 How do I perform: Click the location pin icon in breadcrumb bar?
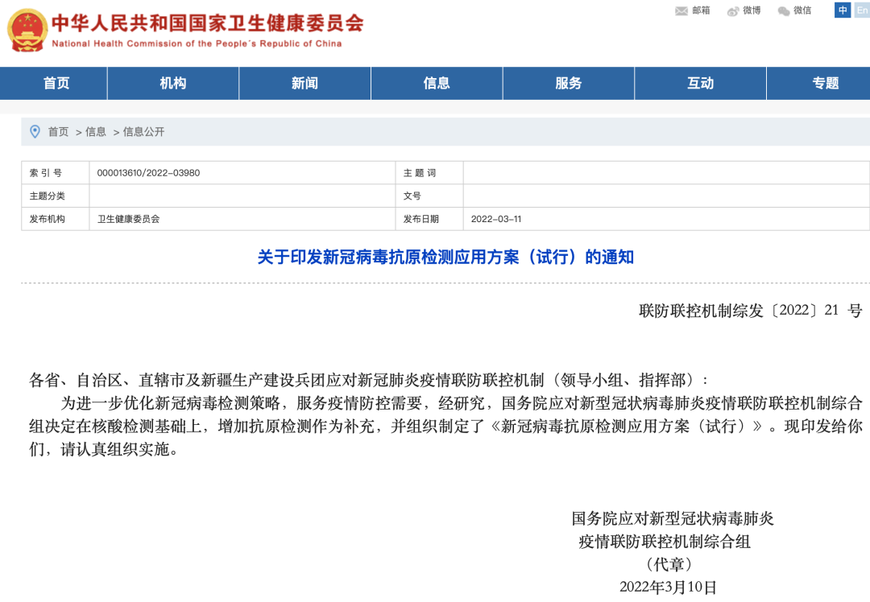click(x=34, y=131)
